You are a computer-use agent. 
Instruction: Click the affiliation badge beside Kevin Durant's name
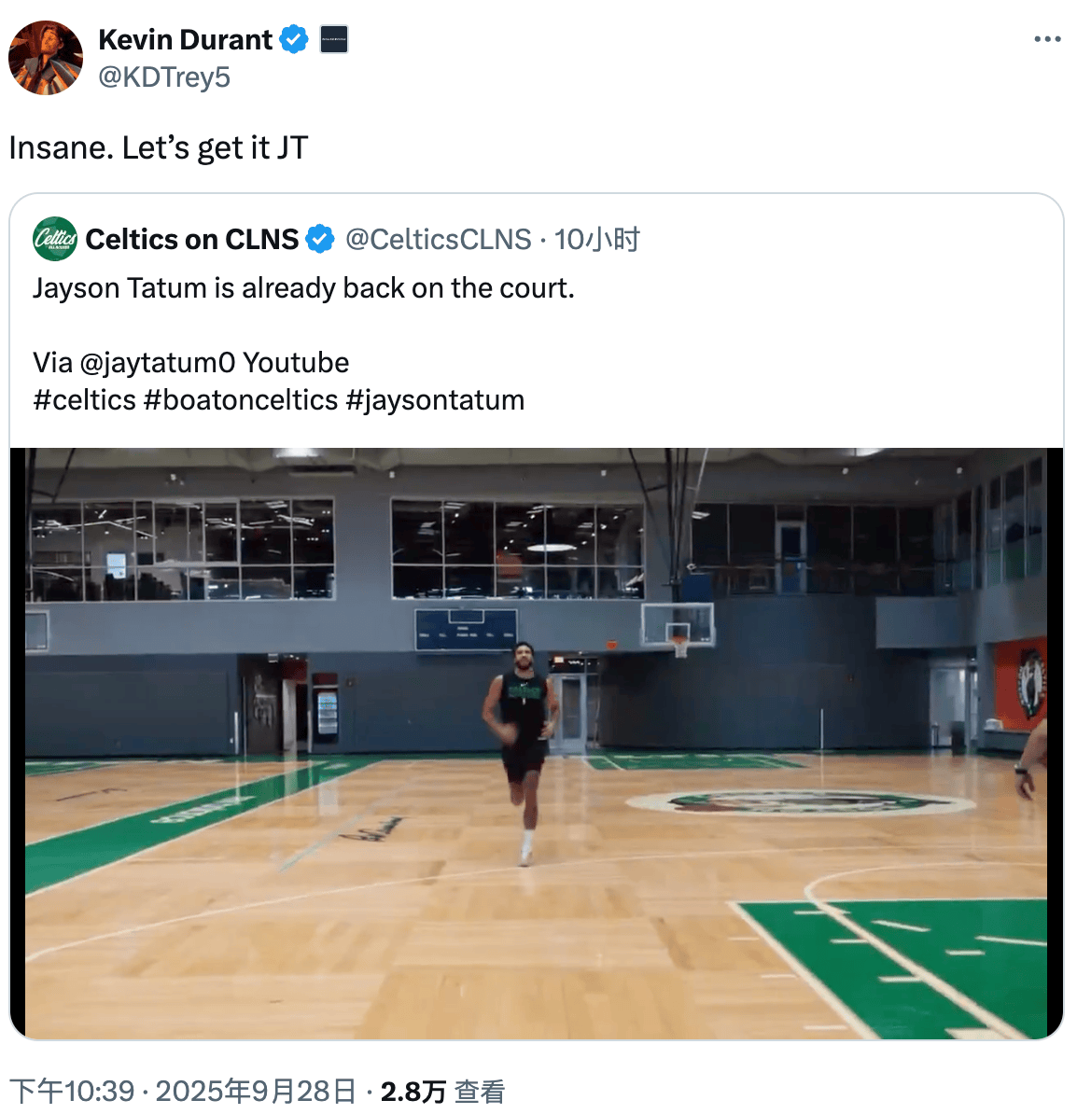(x=333, y=40)
